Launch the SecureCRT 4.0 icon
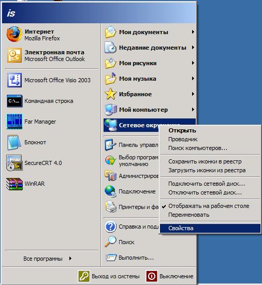The height and width of the screenshot is (285, 262). point(14,163)
